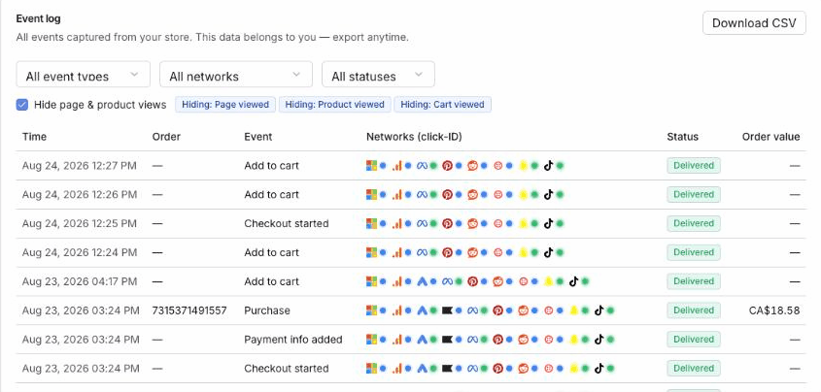Click black Klaviyo flag icon in Purchase row
This screenshot has width=821, height=392.
pyautogui.click(x=447, y=310)
